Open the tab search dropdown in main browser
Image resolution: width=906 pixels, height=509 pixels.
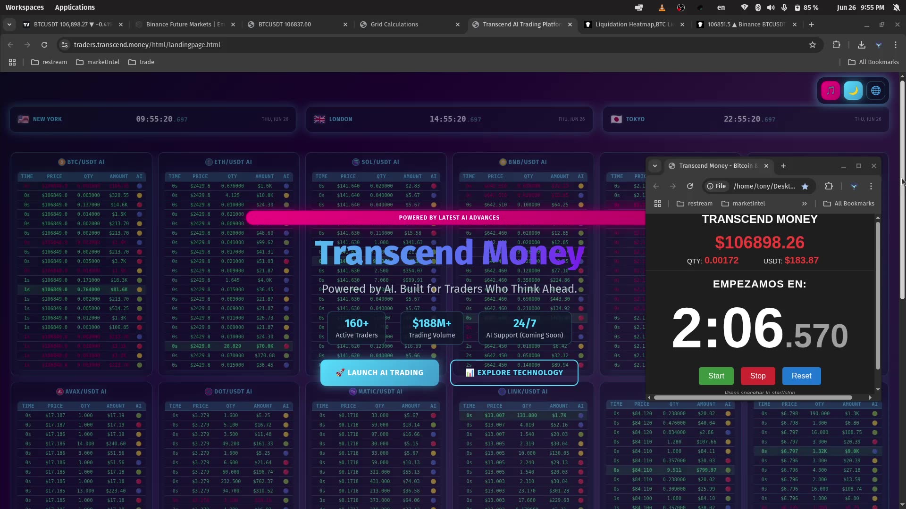pyautogui.click(x=9, y=25)
